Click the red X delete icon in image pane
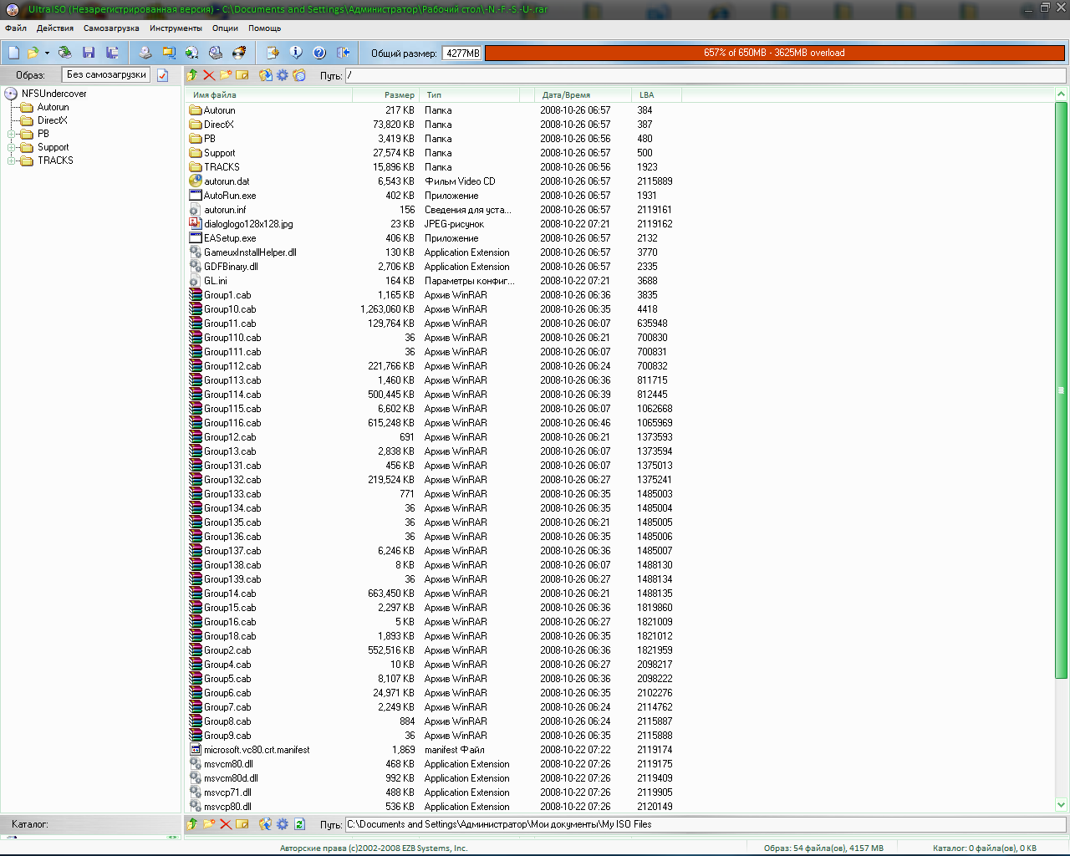 (209, 75)
